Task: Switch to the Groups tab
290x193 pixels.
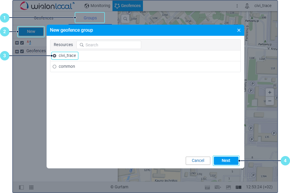Action: (90, 18)
